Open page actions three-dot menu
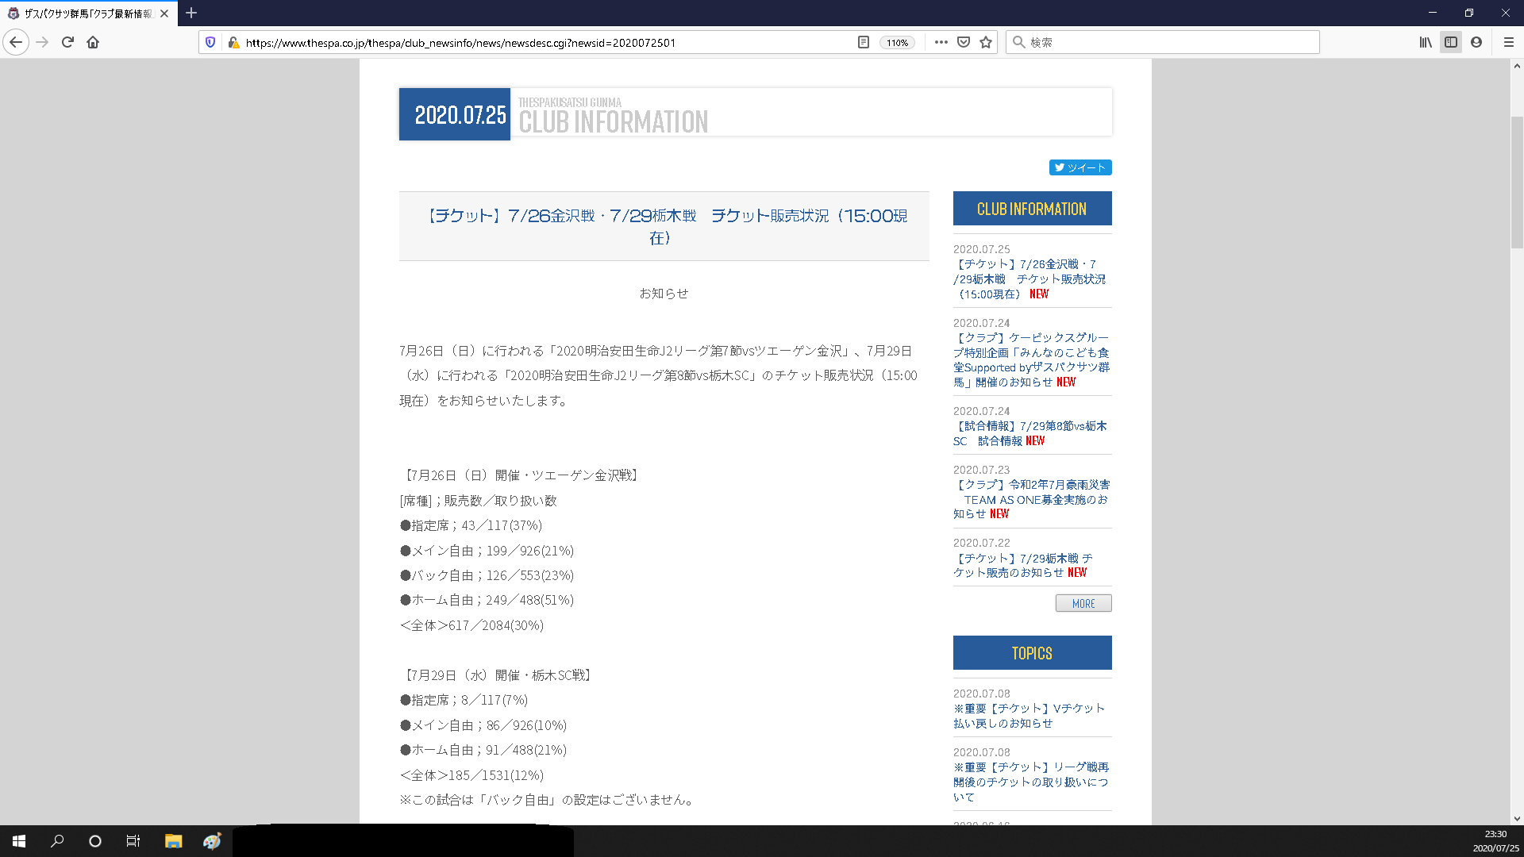Viewport: 1524px width, 857px height. [x=941, y=42]
